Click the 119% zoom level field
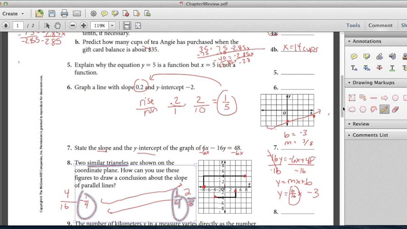 pyautogui.click(x=100, y=25)
